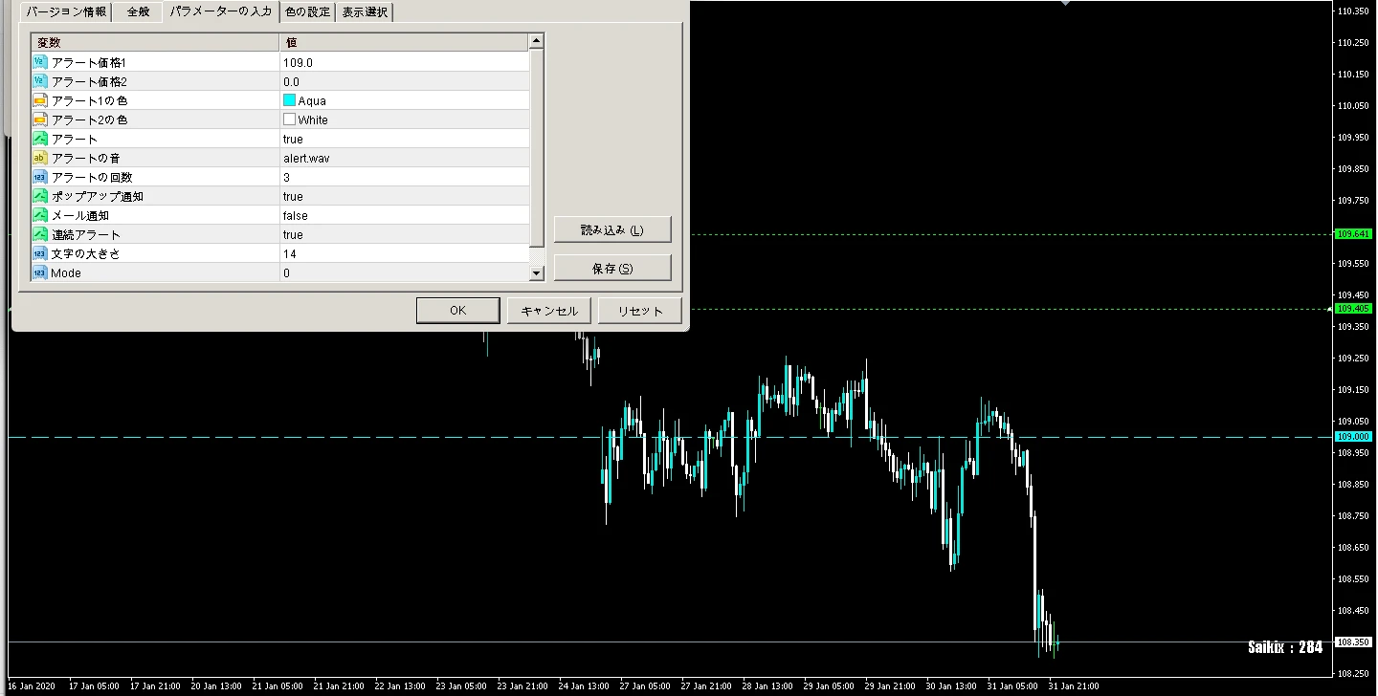Viewport: 1378px width, 696px height.
Task: Click the 読み込み (L) load button
Action: (612, 229)
